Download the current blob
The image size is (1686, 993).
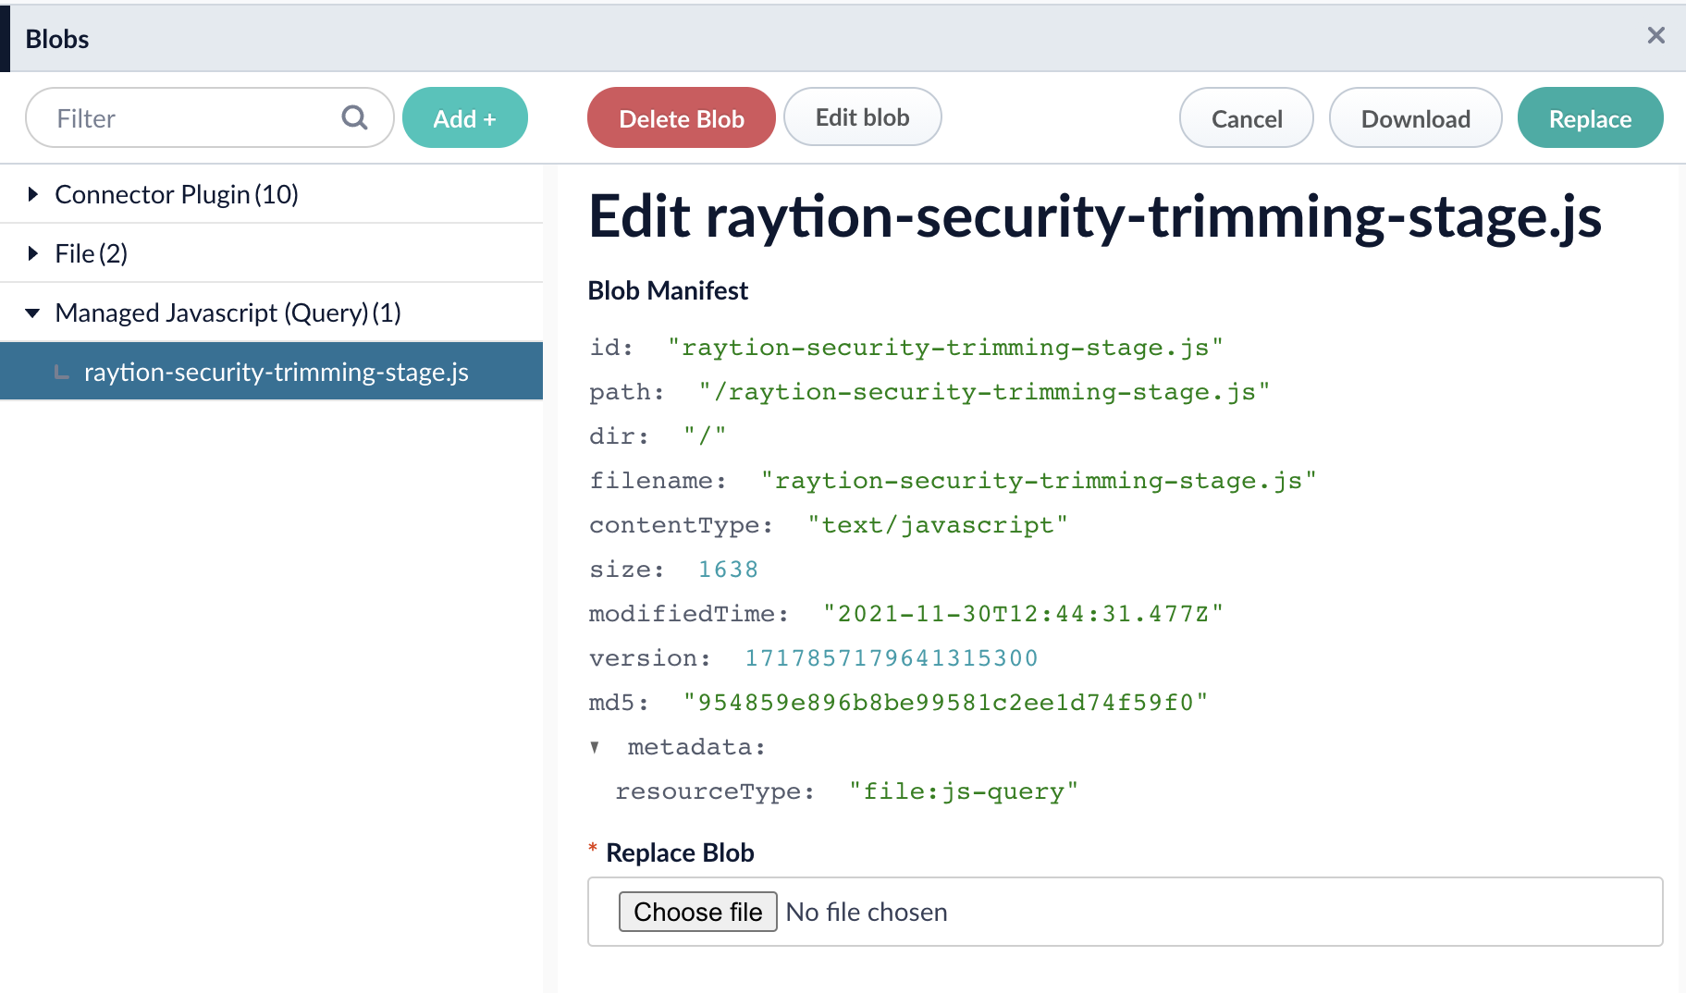[x=1415, y=118]
